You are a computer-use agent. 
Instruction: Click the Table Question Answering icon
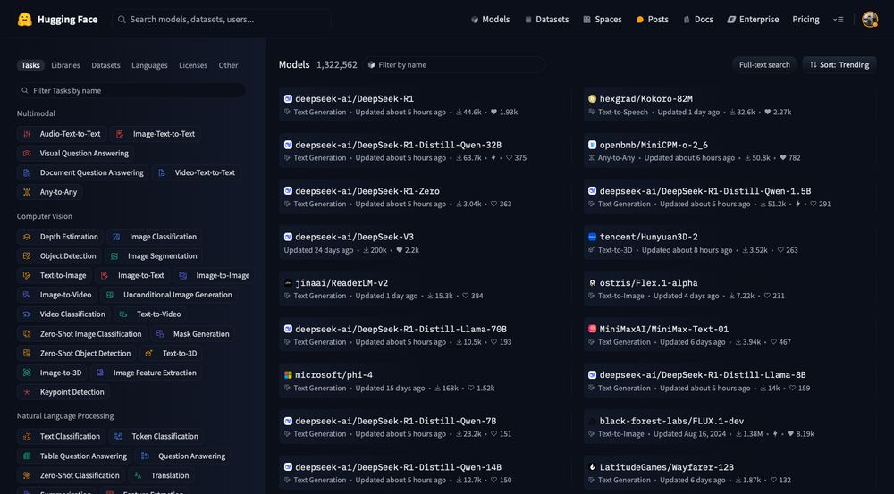tap(27, 456)
